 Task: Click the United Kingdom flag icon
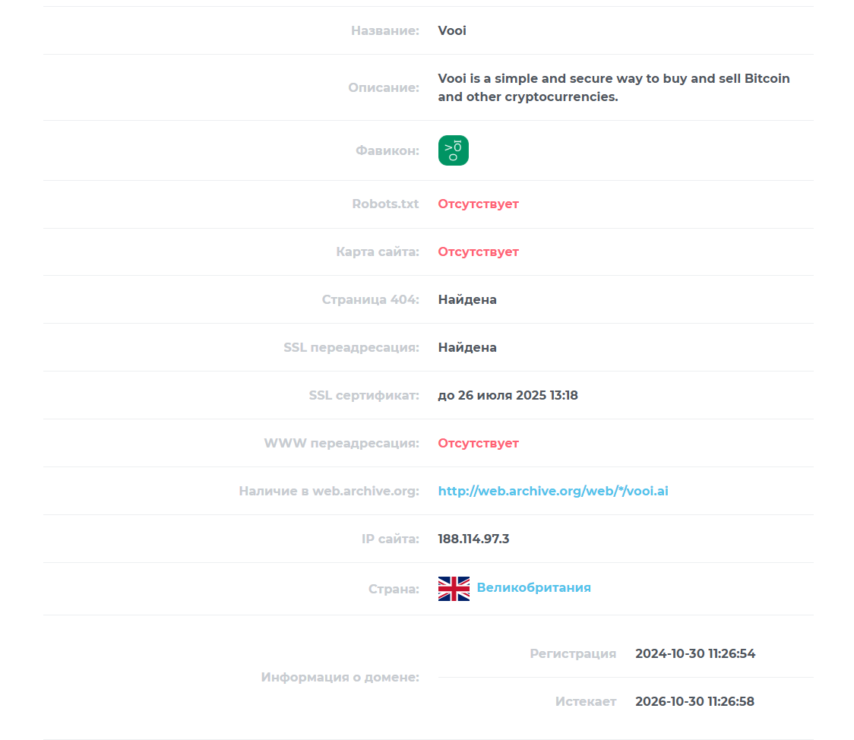pos(454,589)
